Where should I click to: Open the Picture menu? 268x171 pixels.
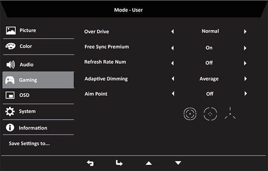(38, 30)
